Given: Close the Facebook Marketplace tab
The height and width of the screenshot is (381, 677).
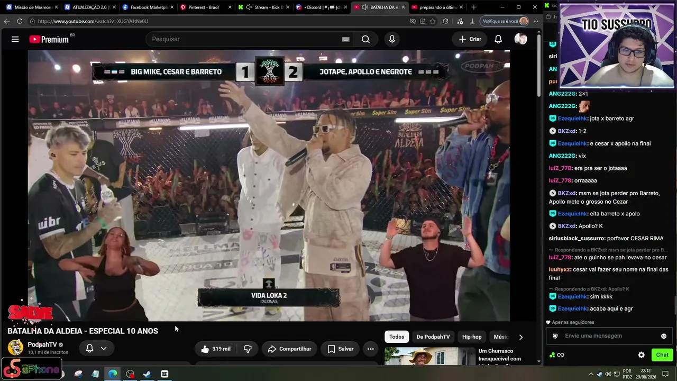Looking at the screenshot, I should point(171,7).
